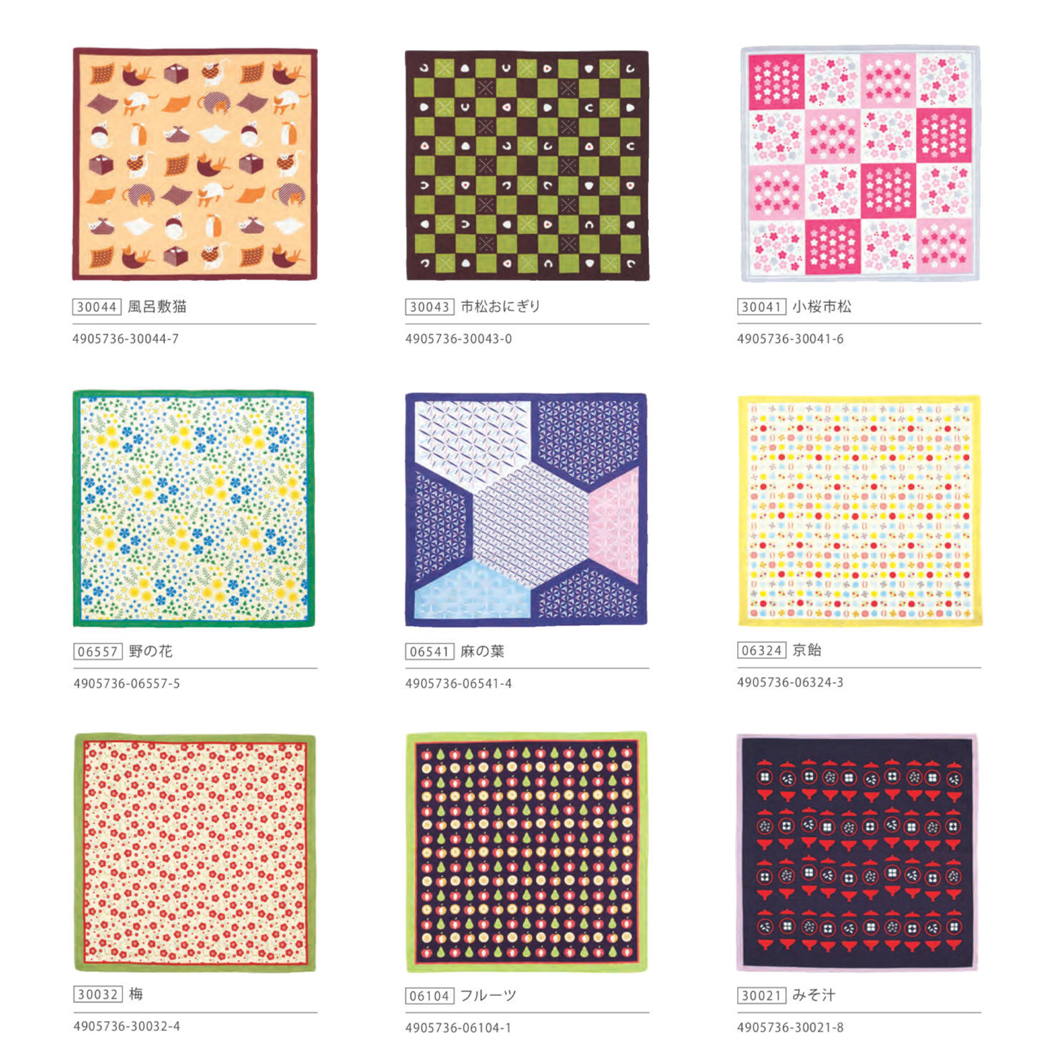
Task: Select the 野の花 wildflower cloth thumbnail
Action: pyautogui.click(x=194, y=509)
